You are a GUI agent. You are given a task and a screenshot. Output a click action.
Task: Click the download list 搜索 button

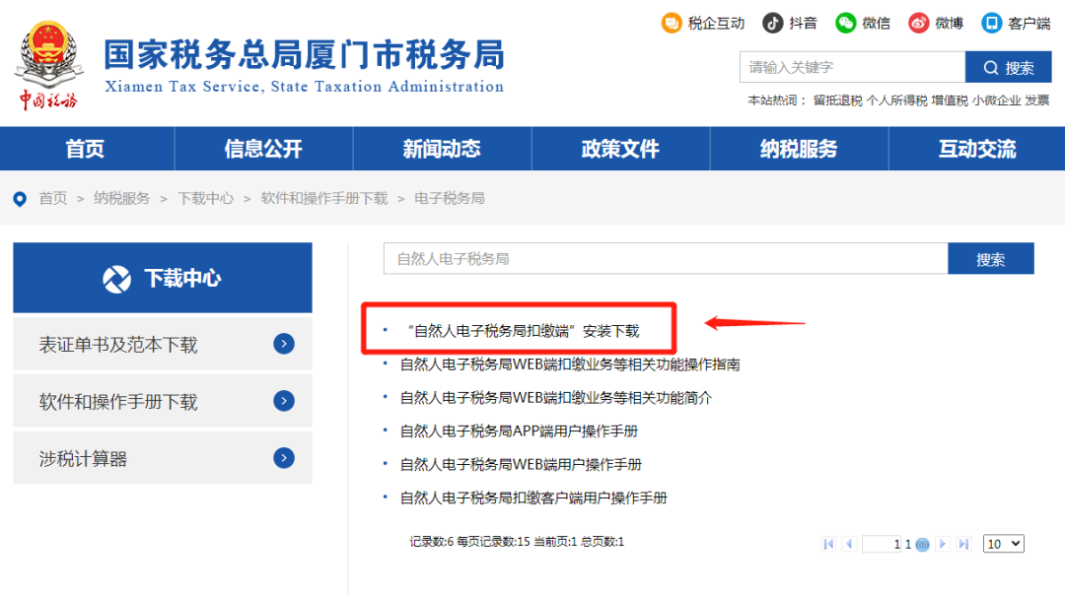point(991,258)
